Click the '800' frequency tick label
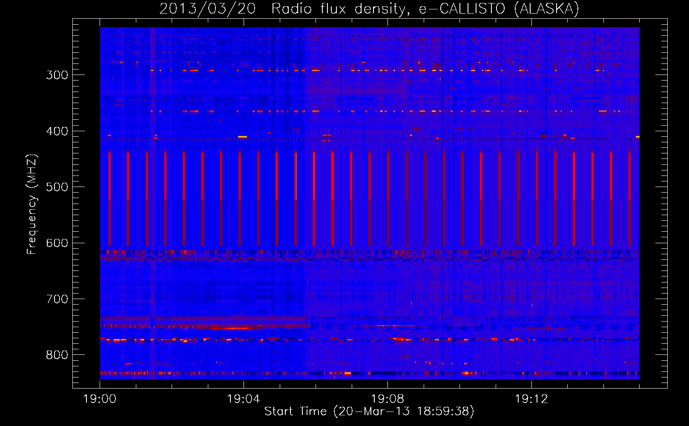The height and width of the screenshot is (426, 689). pyautogui.click(x=57, y=355)
